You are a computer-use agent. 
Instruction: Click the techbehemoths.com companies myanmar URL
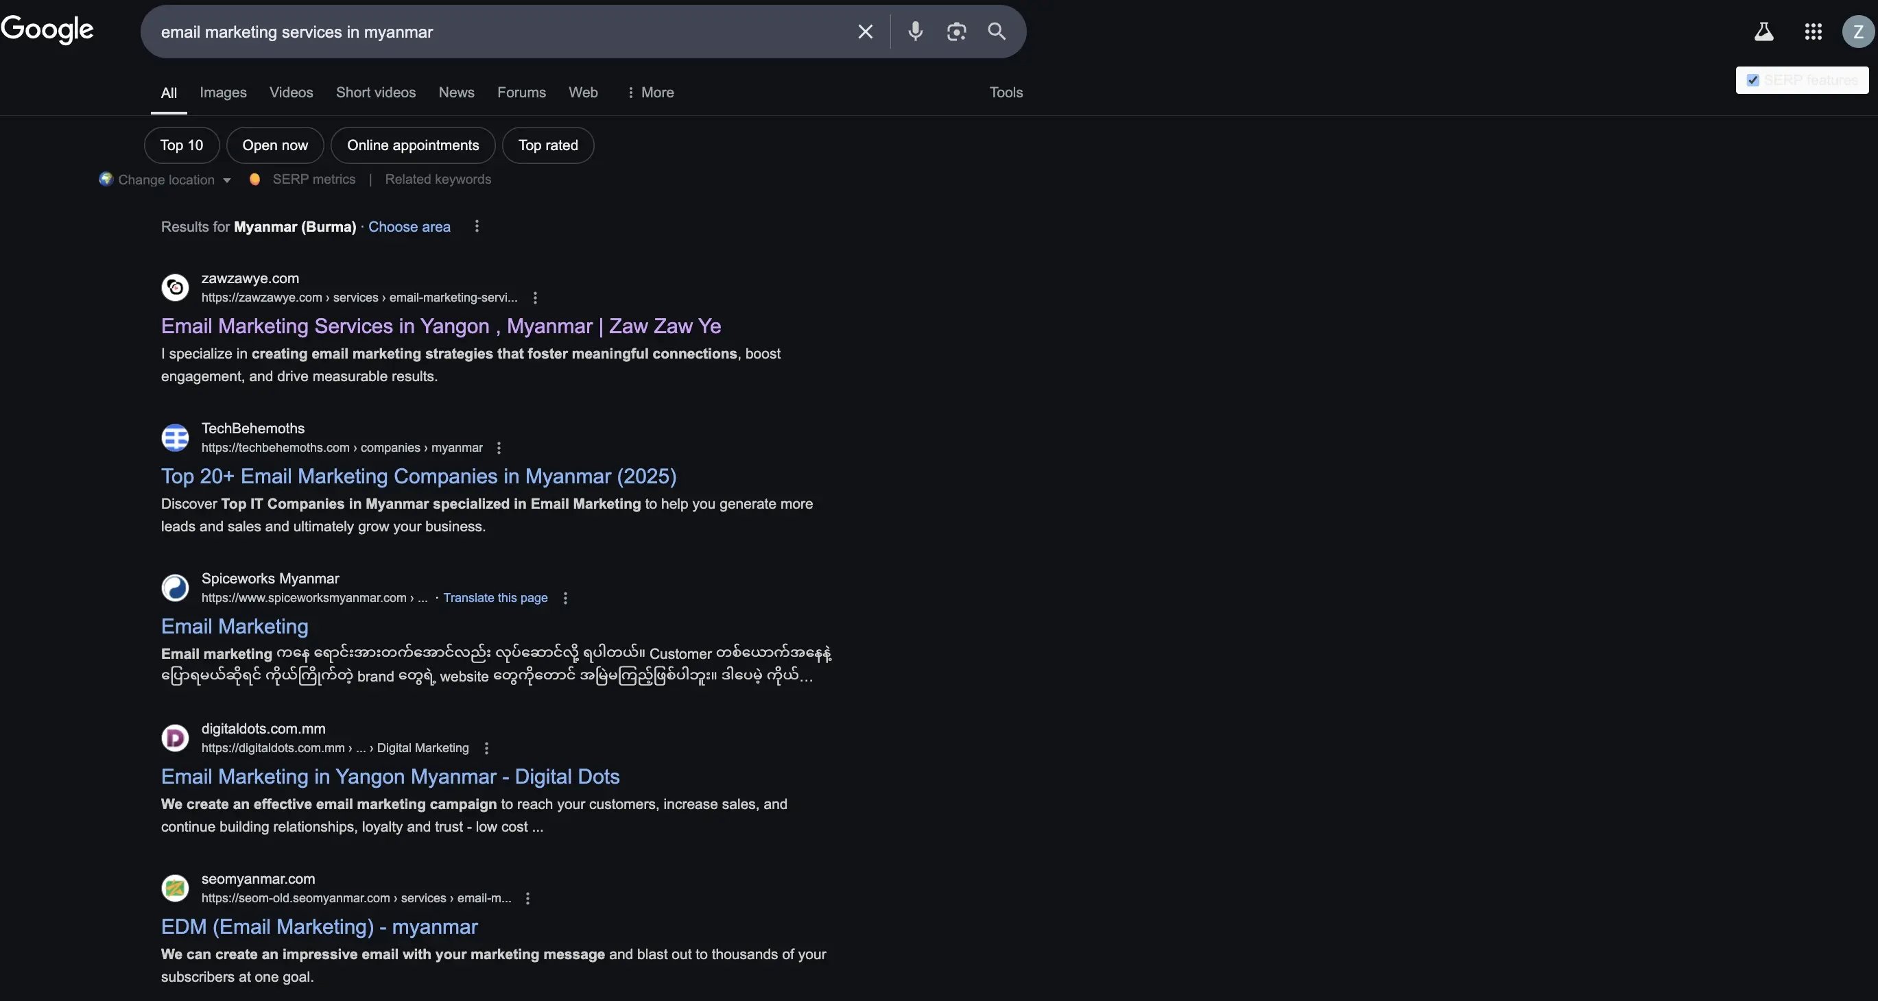click(342, 447)
